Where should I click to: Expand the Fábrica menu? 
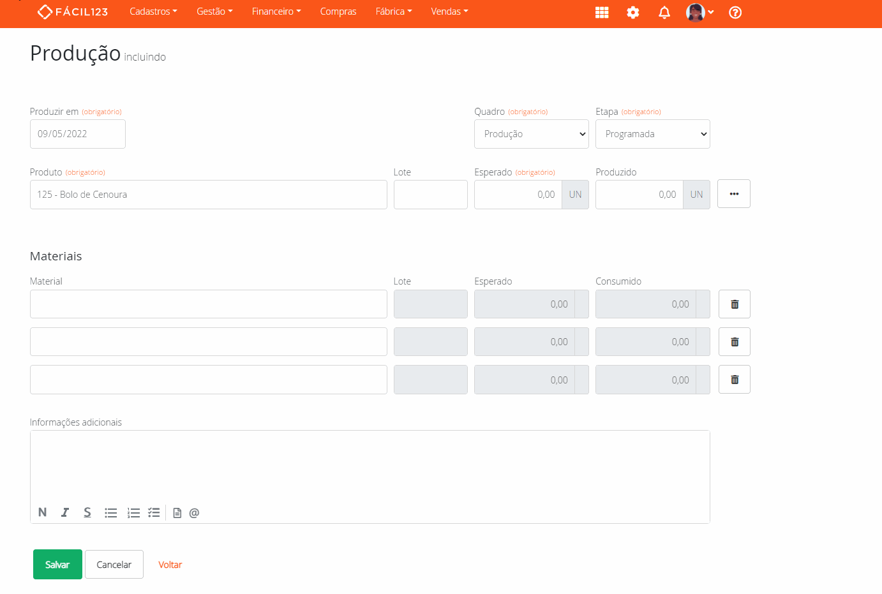[394, 11]
